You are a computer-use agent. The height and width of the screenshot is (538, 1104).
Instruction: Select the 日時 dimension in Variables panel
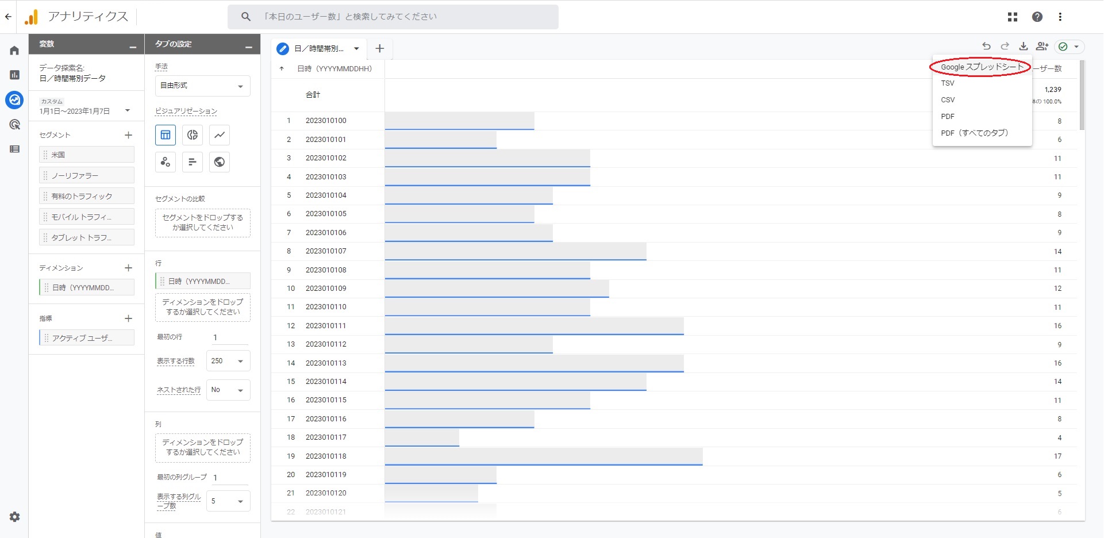tap(87, 287)
